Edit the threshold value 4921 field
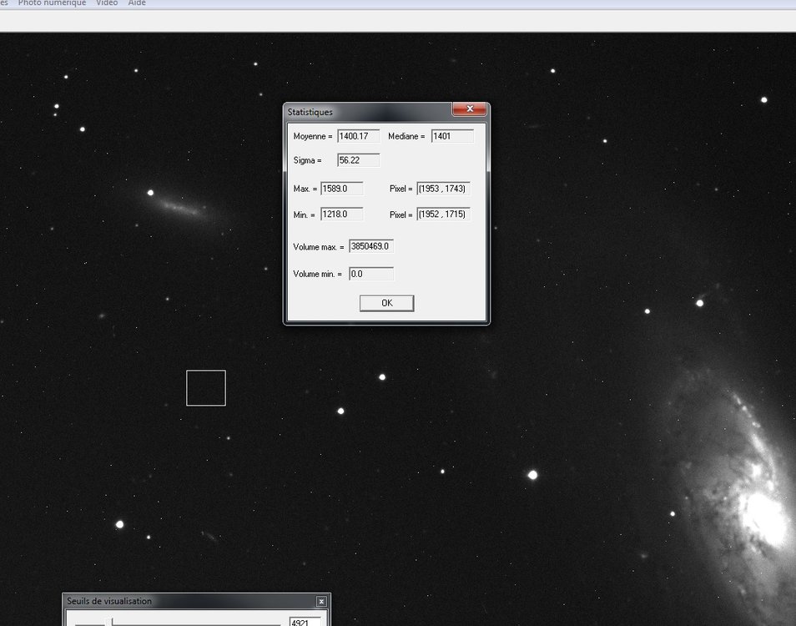 [x=305, y=622]
